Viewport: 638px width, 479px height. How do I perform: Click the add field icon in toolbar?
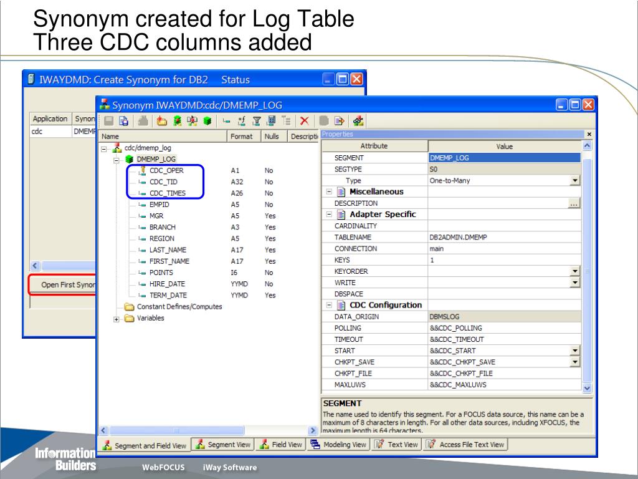click(x=227, y=122)
